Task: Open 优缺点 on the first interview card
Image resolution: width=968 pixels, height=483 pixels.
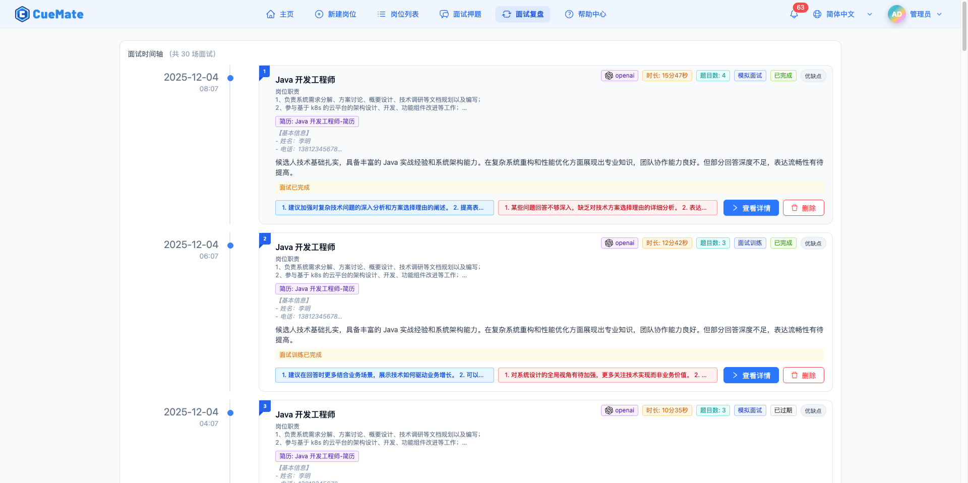Action: click(813, 76)
